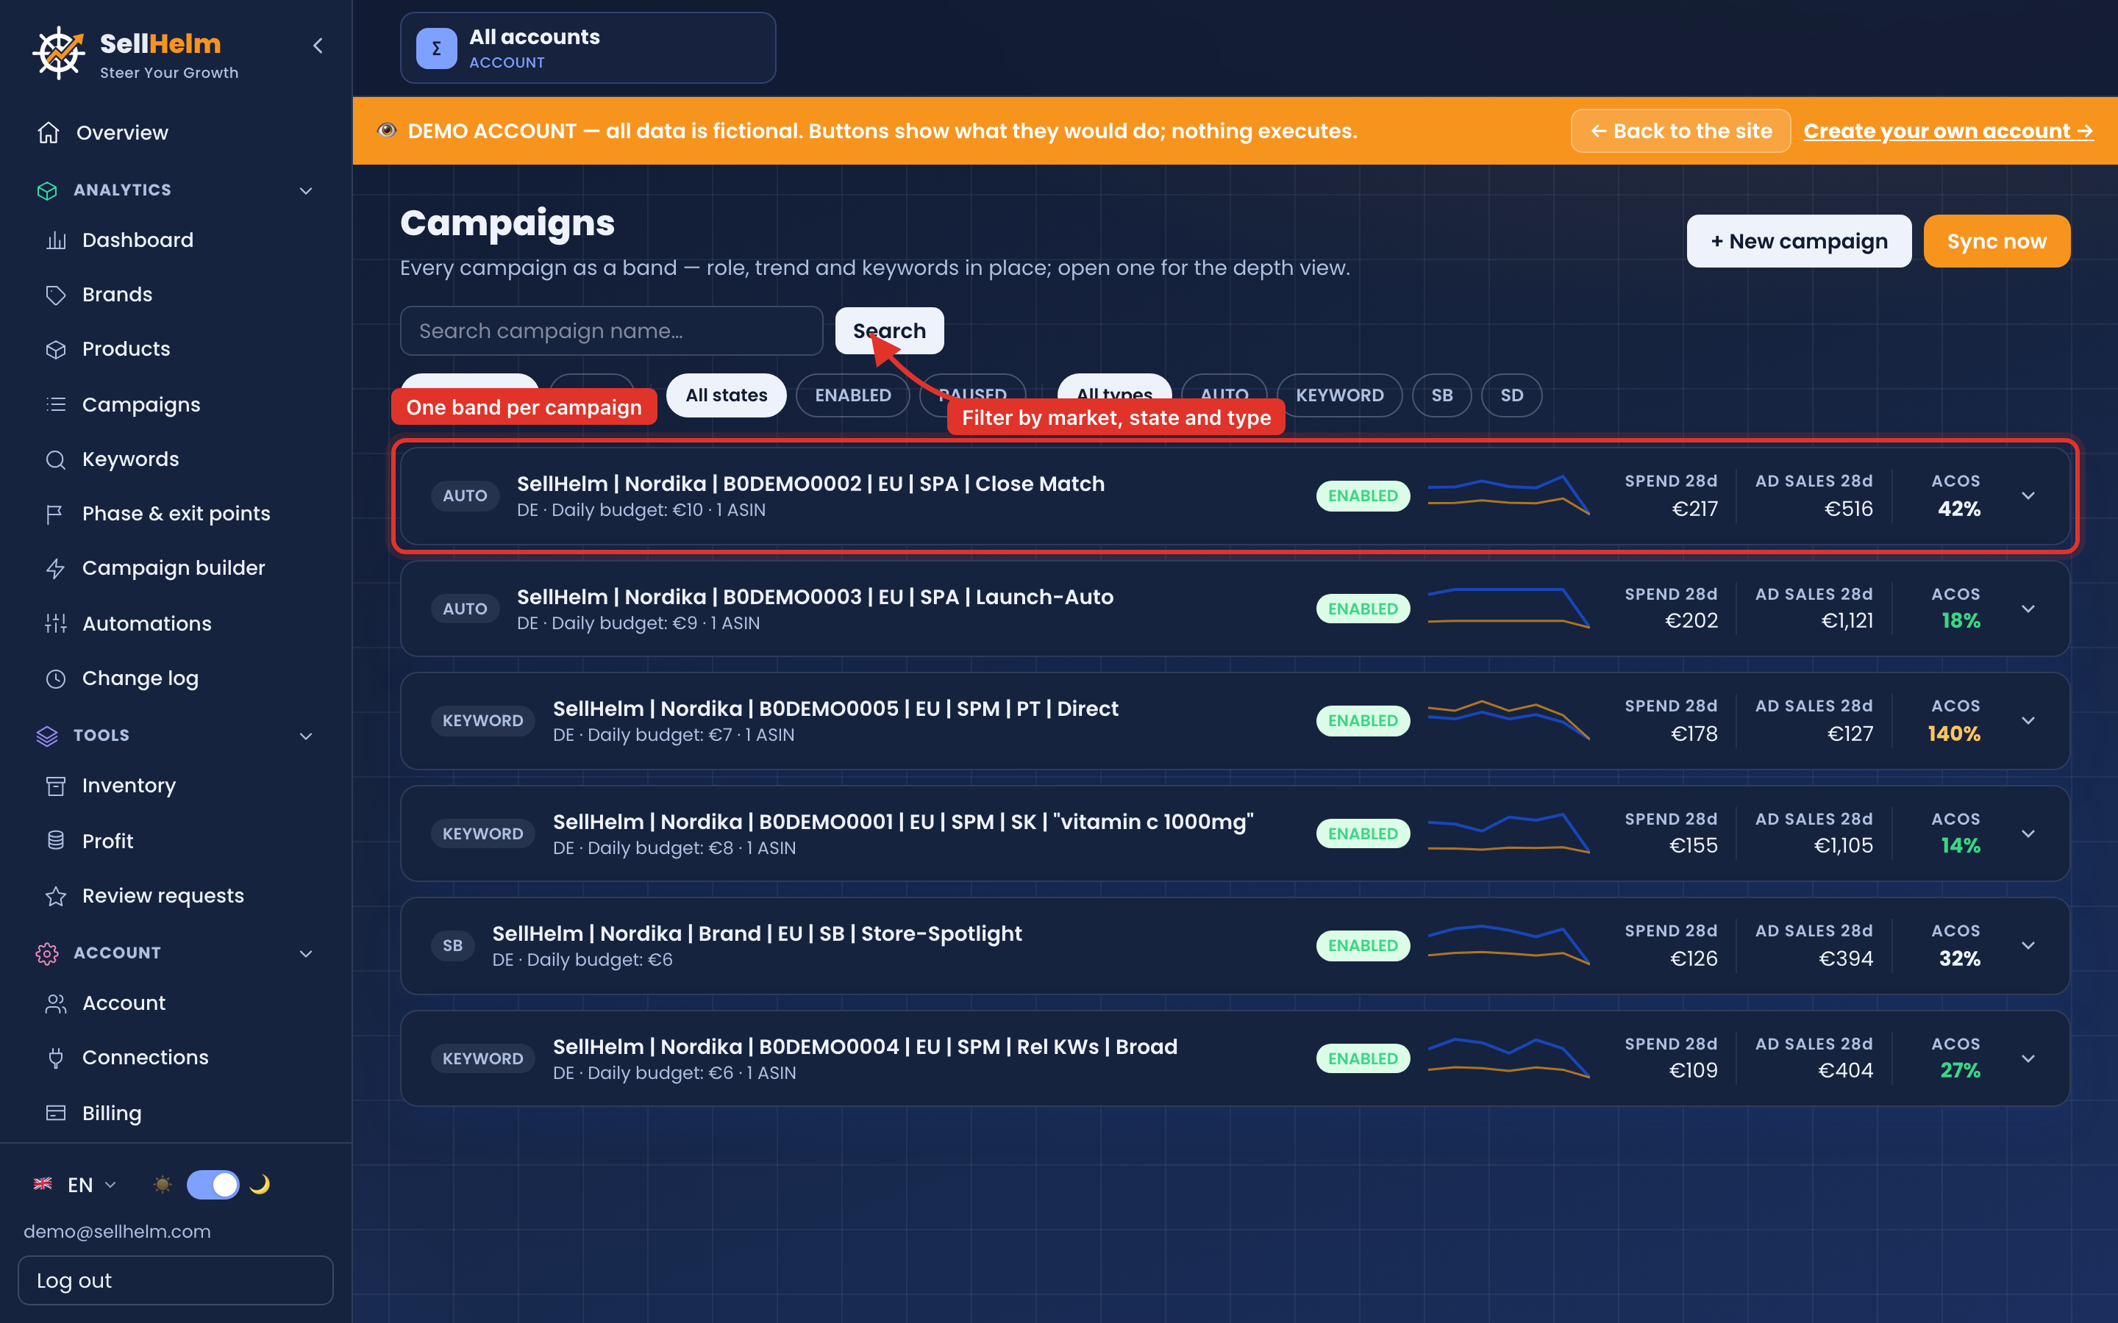Click the sun light-mode icon

[x=162, y=1185]
